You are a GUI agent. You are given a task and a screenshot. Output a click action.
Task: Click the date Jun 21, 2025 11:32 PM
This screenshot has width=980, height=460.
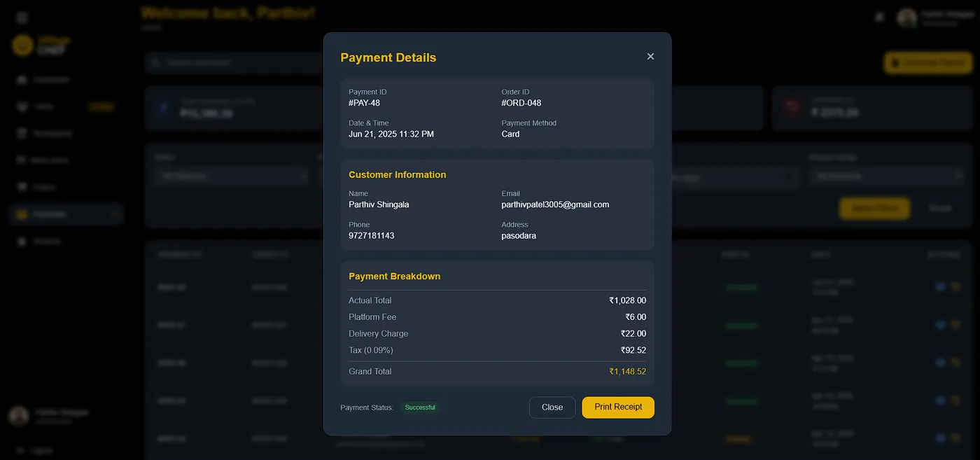[x=391, y=134]
